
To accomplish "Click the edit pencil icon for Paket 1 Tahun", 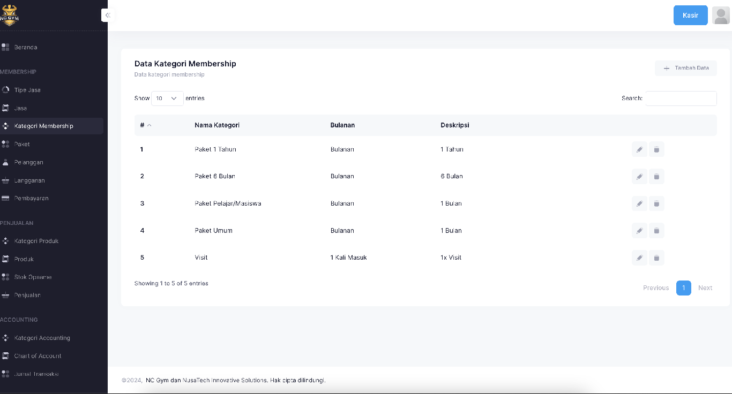I will [639, 149].
